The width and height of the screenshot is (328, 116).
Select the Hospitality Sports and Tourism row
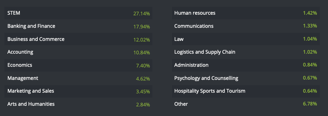coord(246,91)
